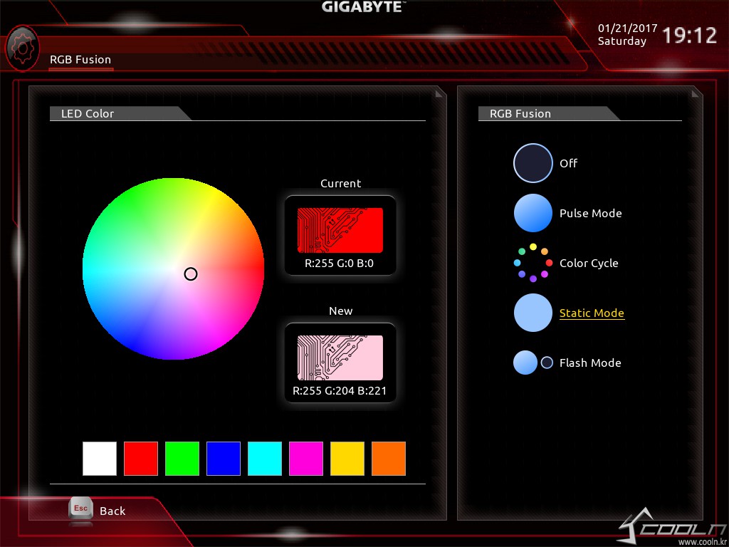This screenshot has width=729, height=547.
Task: Click the Static Mode light blue circle icon
Action: [x=533, y=313]
